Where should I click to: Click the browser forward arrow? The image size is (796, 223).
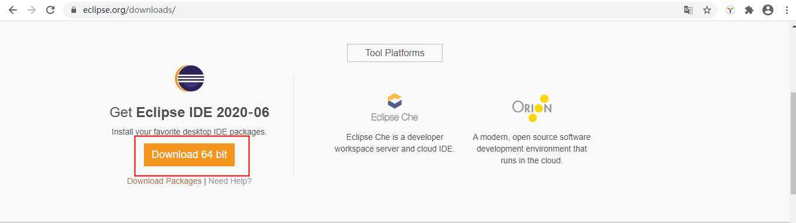(x=32, y=10)
